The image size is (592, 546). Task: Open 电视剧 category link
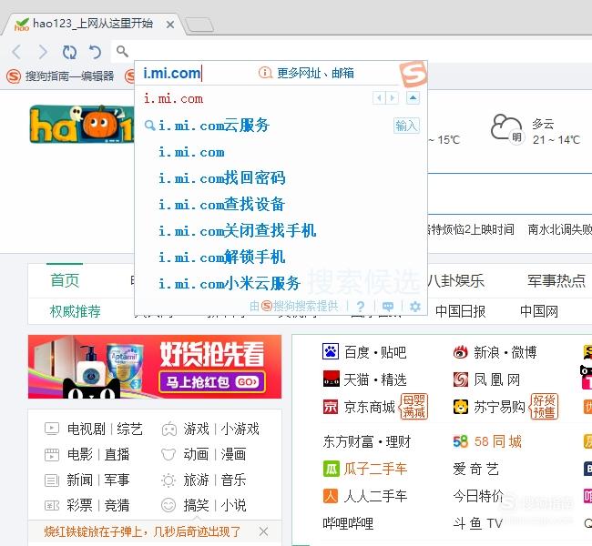(x=87, y=429)
